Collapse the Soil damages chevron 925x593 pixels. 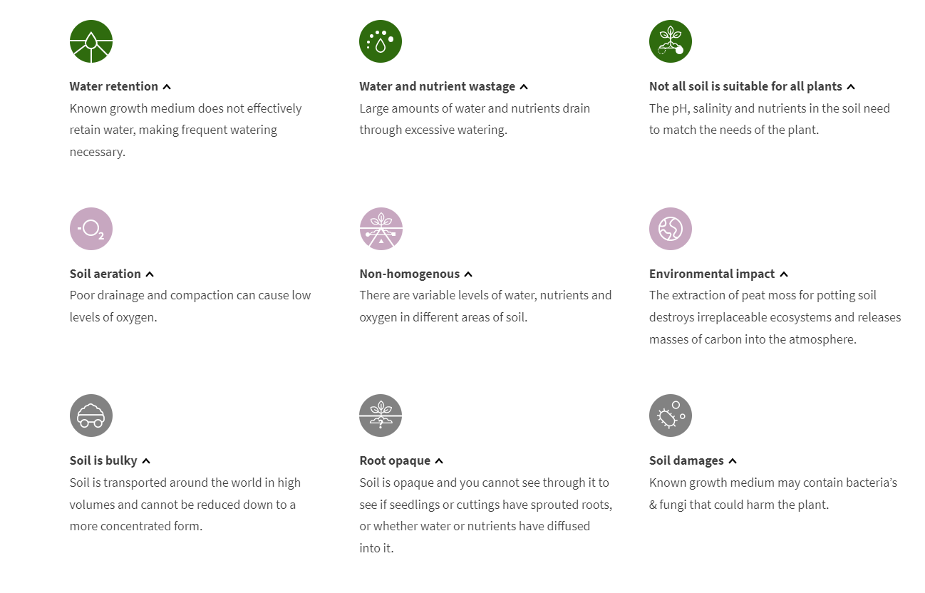click(733, 461)
